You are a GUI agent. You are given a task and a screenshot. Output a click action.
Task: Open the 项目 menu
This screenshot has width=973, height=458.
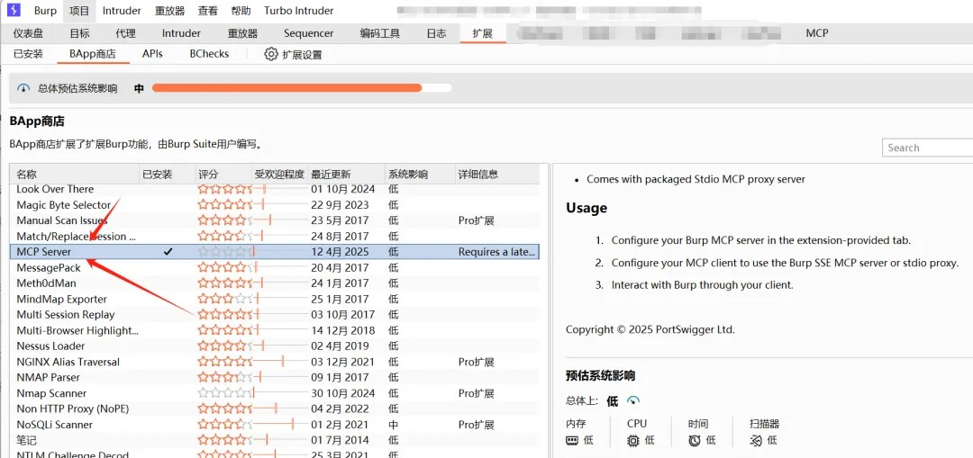79,11
